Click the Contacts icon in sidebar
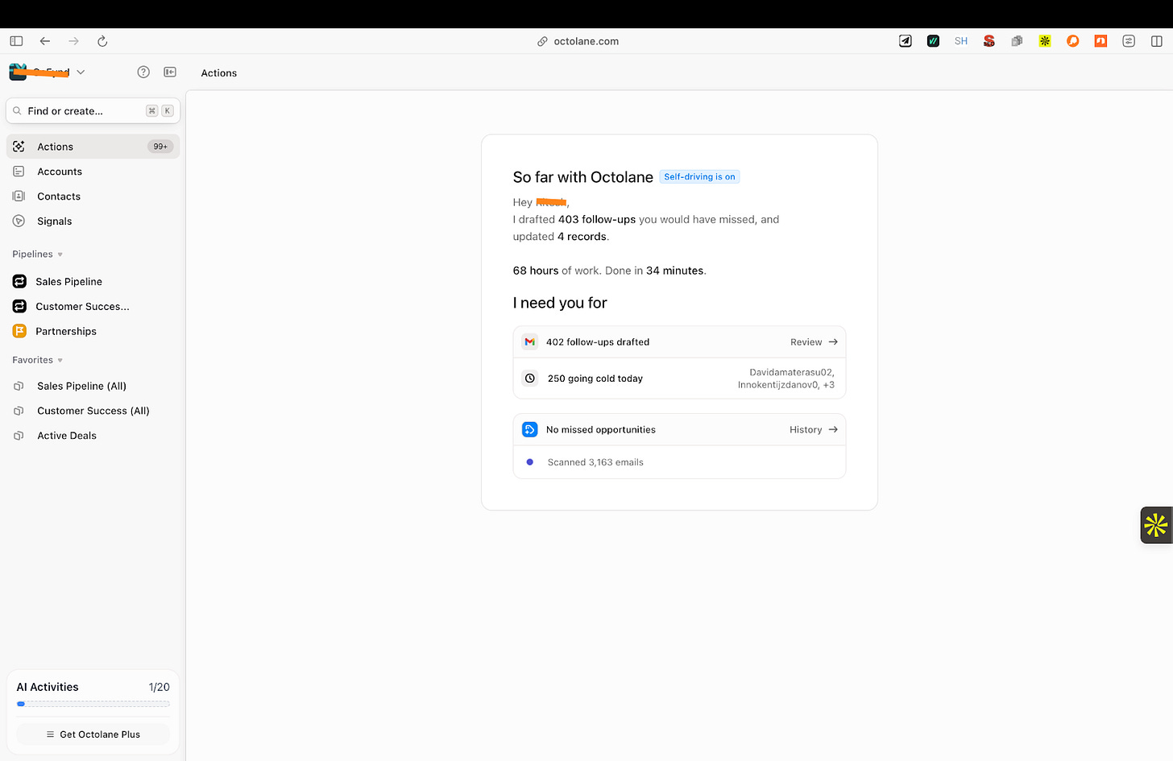Viewport: 1173px width, 761px height. pyautogui.click(x=19, y=196)
